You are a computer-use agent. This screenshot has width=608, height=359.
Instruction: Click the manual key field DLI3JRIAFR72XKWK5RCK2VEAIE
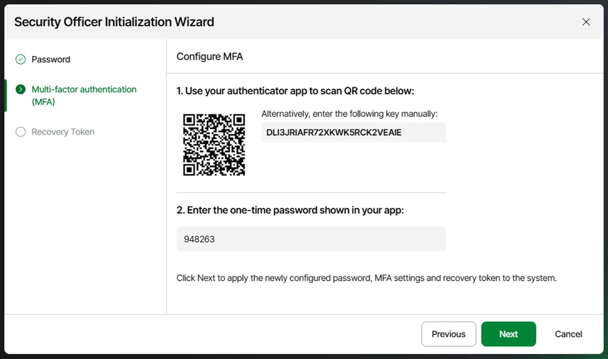point(353,133)
